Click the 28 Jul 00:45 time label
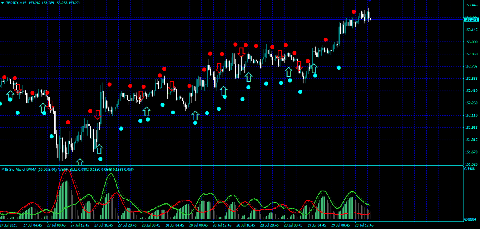Image resolution: width=480 pixels, height=229 pixels. (x=152, y=225)
